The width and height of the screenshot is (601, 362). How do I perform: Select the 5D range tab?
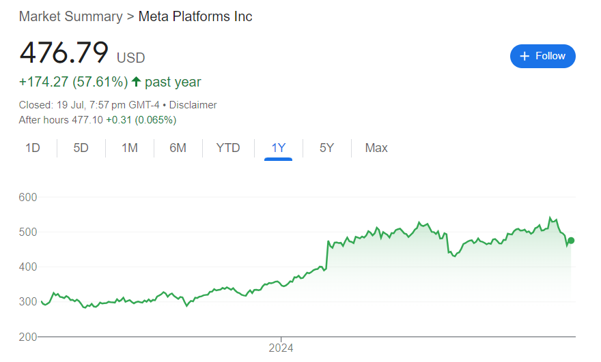click(x=81, y=148)
